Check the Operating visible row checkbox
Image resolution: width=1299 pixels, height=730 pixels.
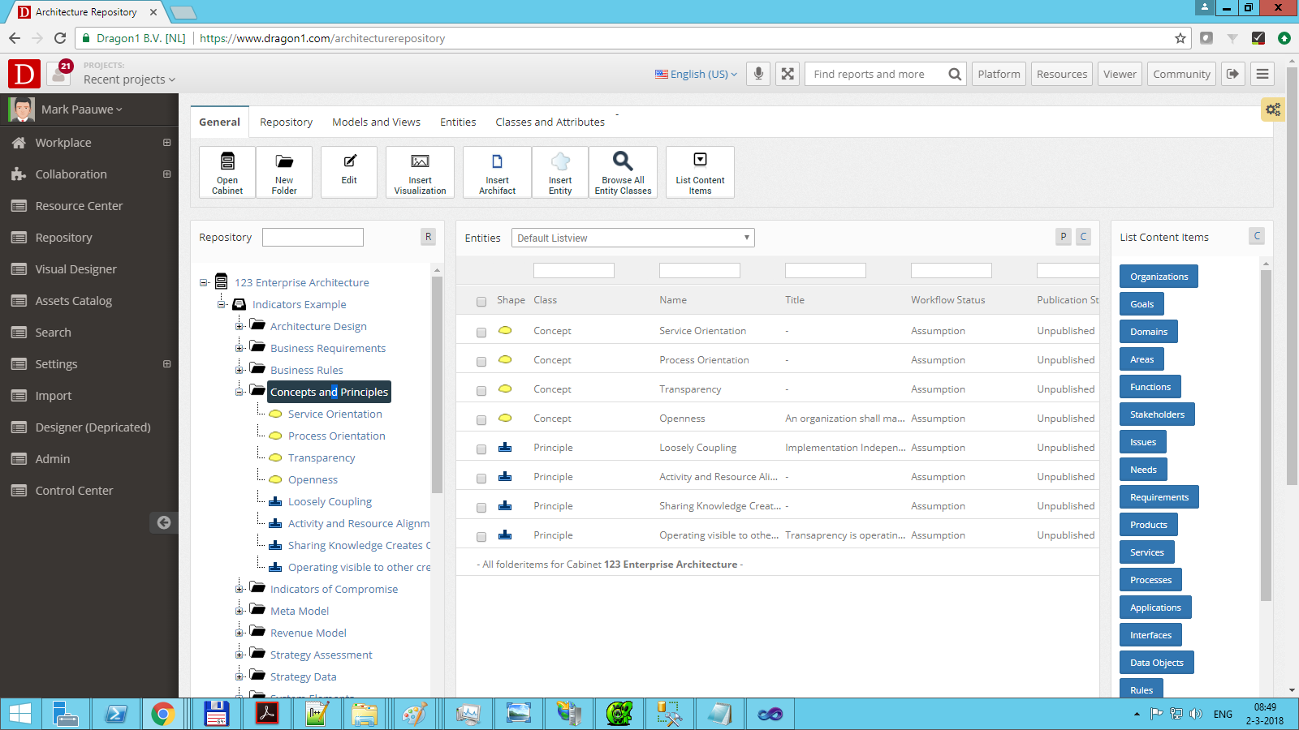pos(481,537)
